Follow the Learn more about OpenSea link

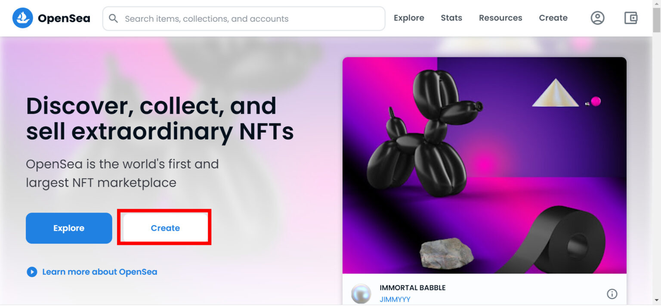tap(99, 272)
